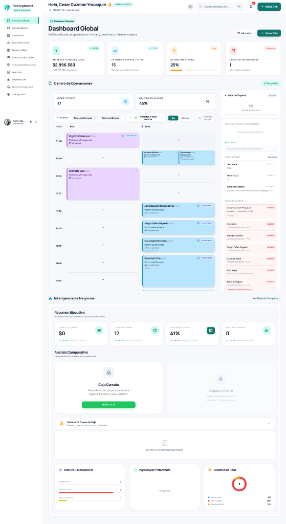
Task: Click the Resumen de Citas icon
Action: click(x=210, y=470)
